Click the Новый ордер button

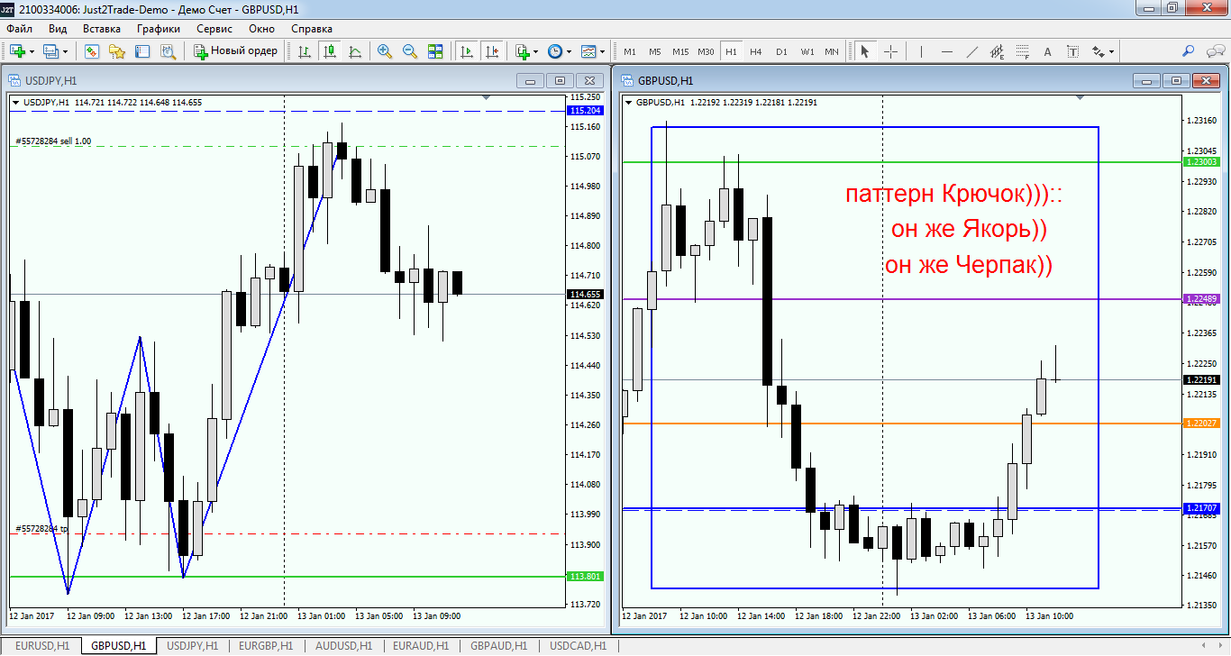(236, 51)
